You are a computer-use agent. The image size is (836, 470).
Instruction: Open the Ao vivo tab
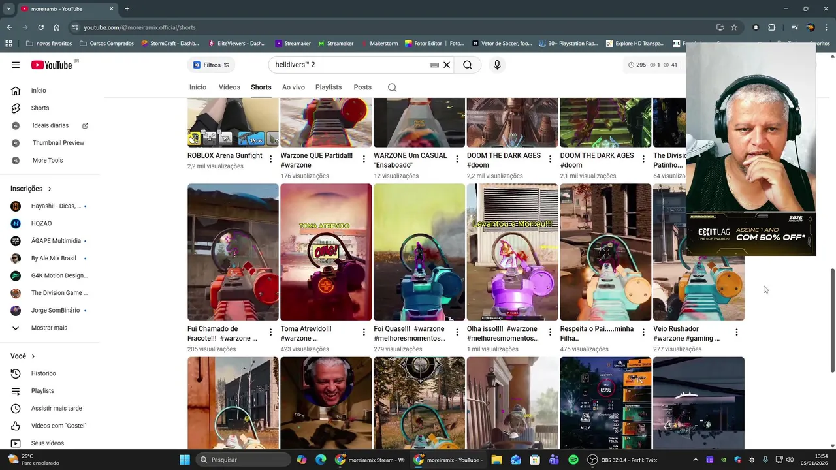point(293,87)
